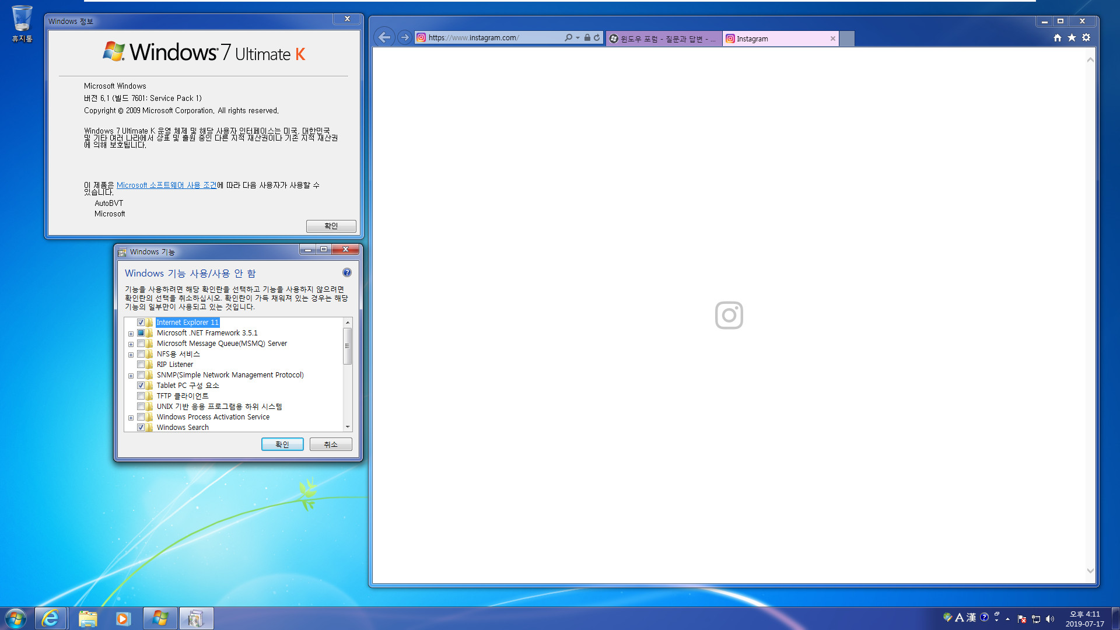The image size is (1120, 630).
Task: Open the language bar options dropdown
Action: point(996,620)
